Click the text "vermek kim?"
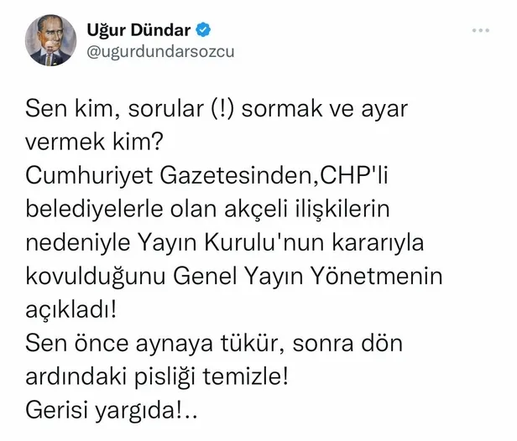517x441 pixels. click(x=93, y=141)
